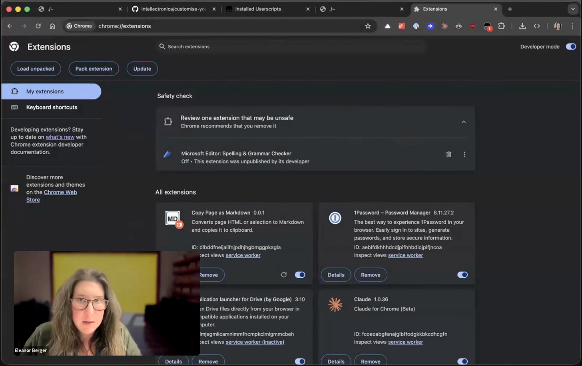582x366 pixels.
Task: Switch to the first ./~ tab
Action: [80, 9]
